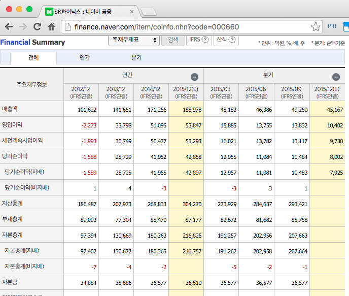Collapse the 분기 column group
The width and height of the screenshot is (349, 296).
(336, 77)
